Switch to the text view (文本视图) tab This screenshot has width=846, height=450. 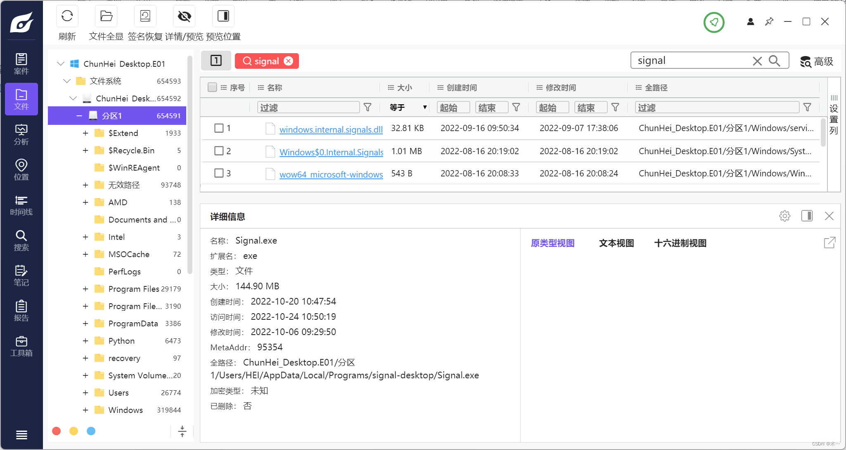616,243
